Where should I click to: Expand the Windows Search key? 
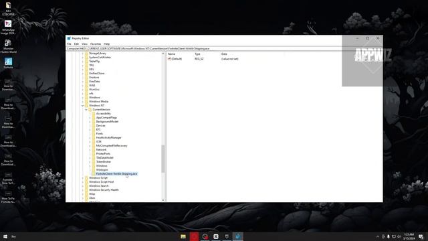pos(83,186)
